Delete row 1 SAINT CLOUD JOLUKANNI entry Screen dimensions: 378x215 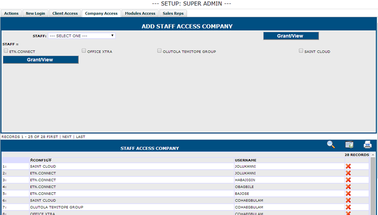pyautogui.click(x=348, y=166)
